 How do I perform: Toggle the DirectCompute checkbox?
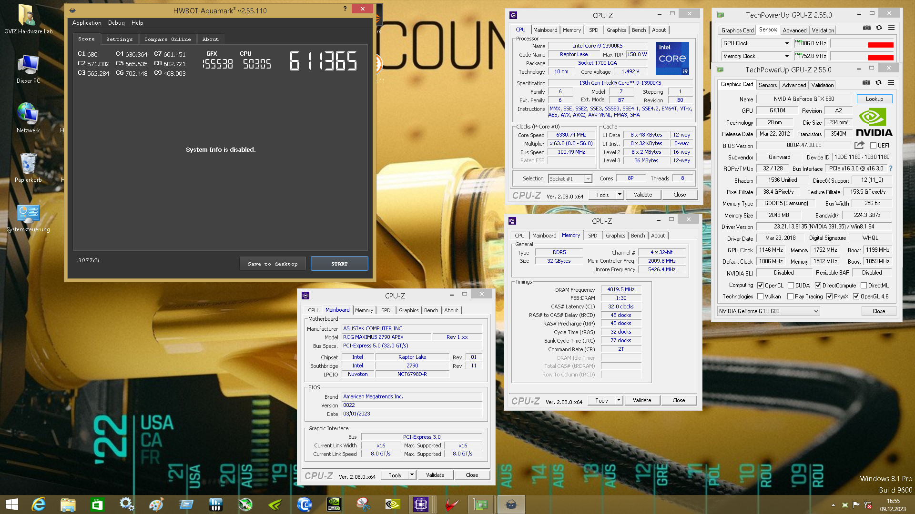818,286
